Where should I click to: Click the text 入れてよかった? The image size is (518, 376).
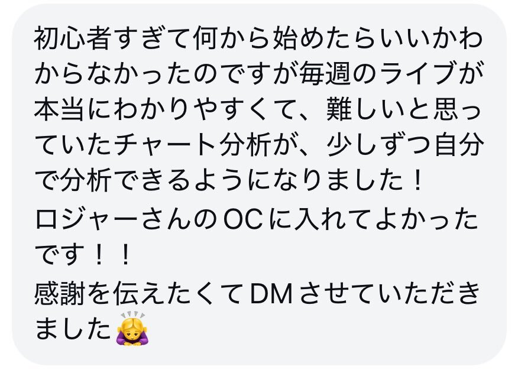pyautogui.click(x=387, y=219)
